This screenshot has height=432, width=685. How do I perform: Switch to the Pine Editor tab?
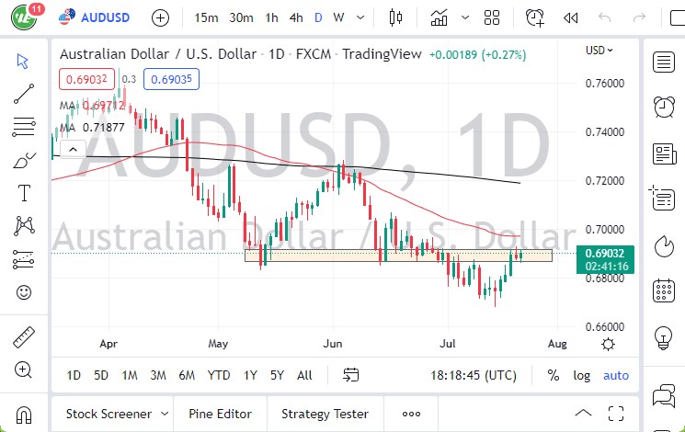pyautogui.click(x=220, y=415)
